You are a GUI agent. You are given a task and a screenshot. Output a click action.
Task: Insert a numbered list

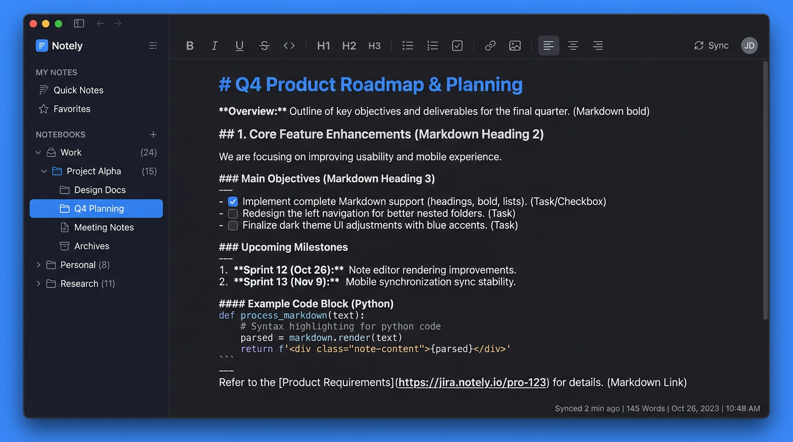pyautogui.click(x=433, y=45)
